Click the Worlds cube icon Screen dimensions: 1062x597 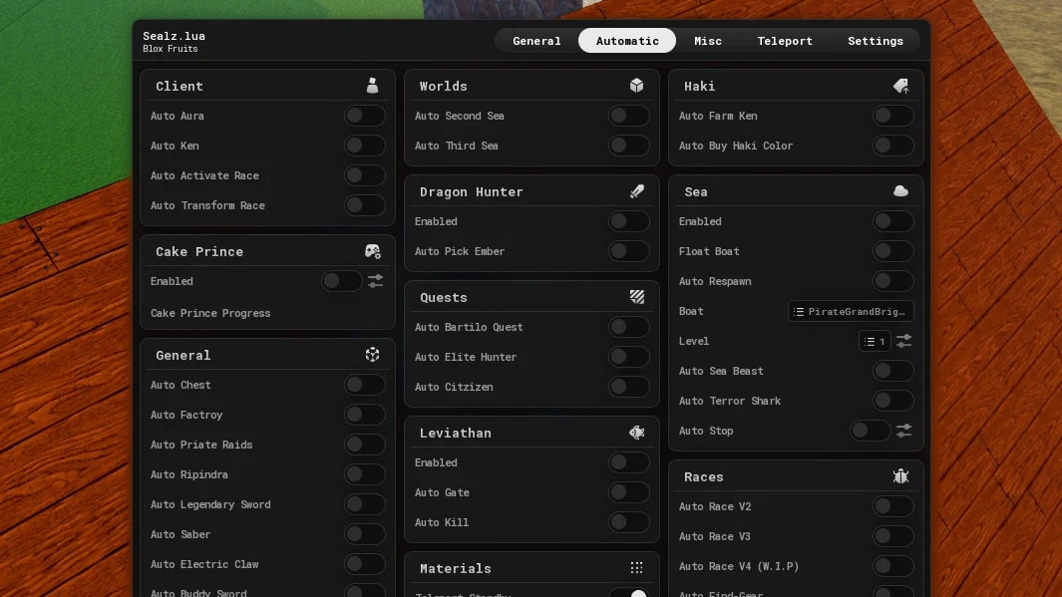point(636,86)
